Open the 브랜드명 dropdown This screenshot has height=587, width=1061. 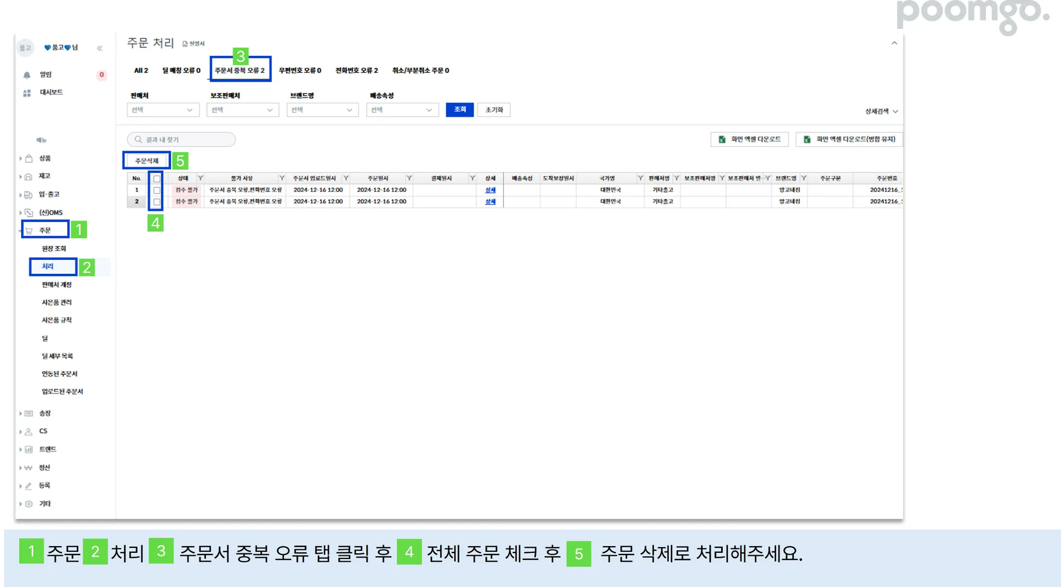point(322,110)
